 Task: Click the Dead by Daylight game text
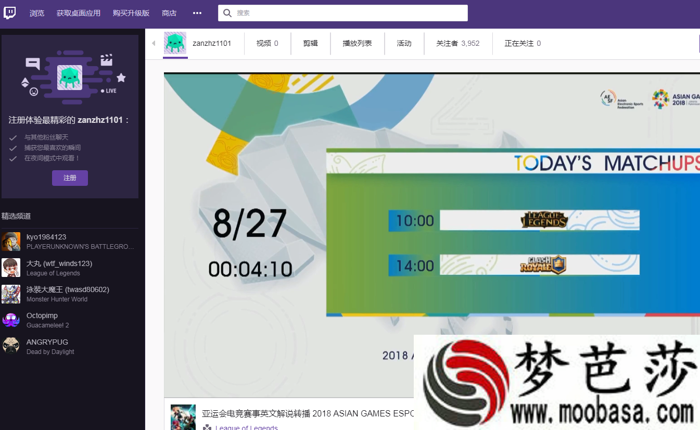(x=50, y=352)
